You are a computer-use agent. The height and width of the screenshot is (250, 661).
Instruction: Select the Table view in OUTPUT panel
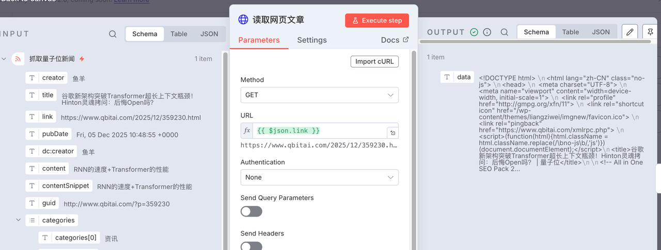(571, 32)
